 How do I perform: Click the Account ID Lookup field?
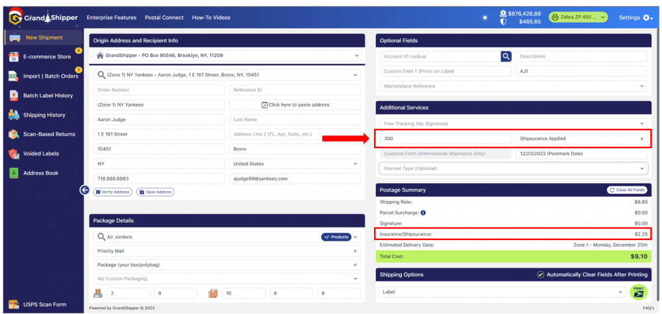440,56
